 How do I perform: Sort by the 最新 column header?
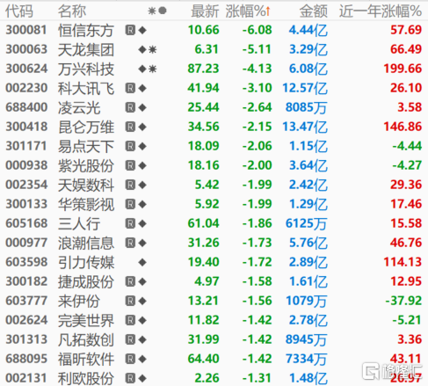coord(205,11)
